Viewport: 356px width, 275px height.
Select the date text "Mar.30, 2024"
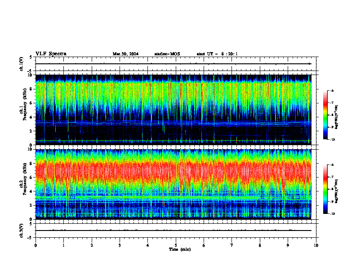(125, 54)
